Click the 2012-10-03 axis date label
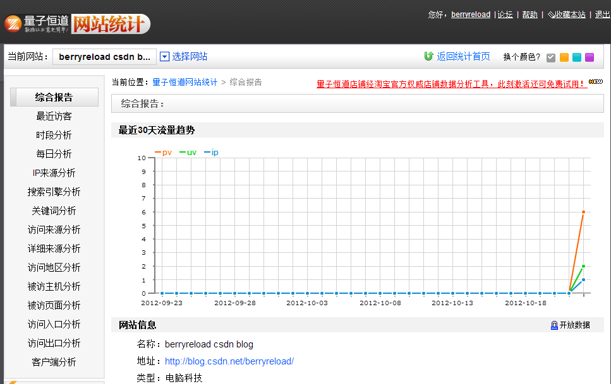 [307, 303]
